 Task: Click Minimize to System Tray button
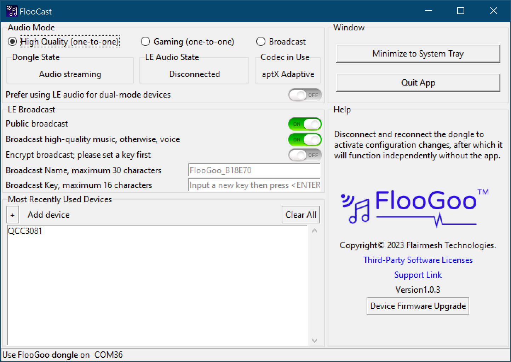point(418,54)
